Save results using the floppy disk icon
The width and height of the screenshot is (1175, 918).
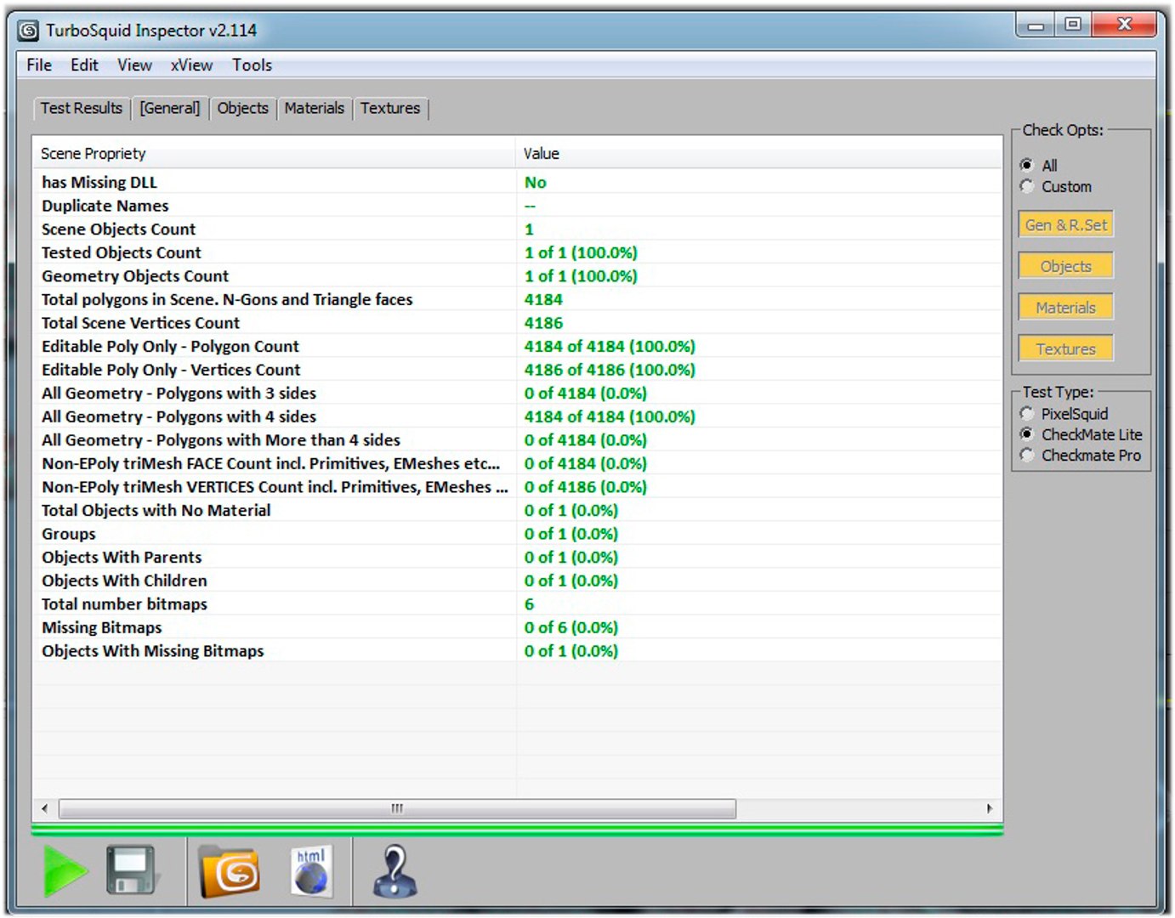click(131, 870)
